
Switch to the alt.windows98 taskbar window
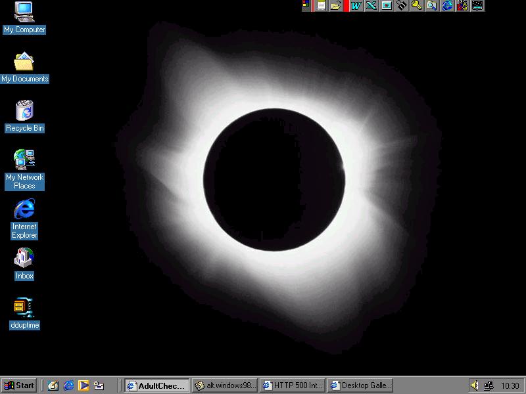point(224,385)
